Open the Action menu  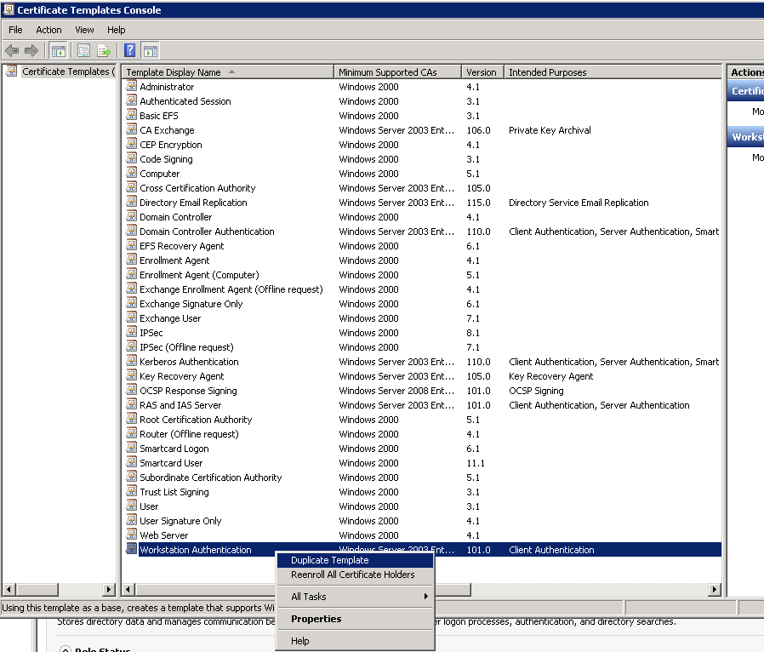coord(48,30)
